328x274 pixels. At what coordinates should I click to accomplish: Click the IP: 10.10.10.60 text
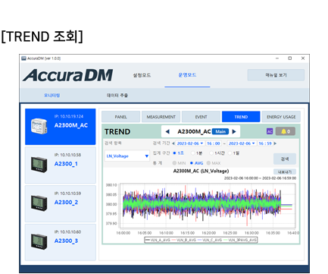[x=67, y=231]
